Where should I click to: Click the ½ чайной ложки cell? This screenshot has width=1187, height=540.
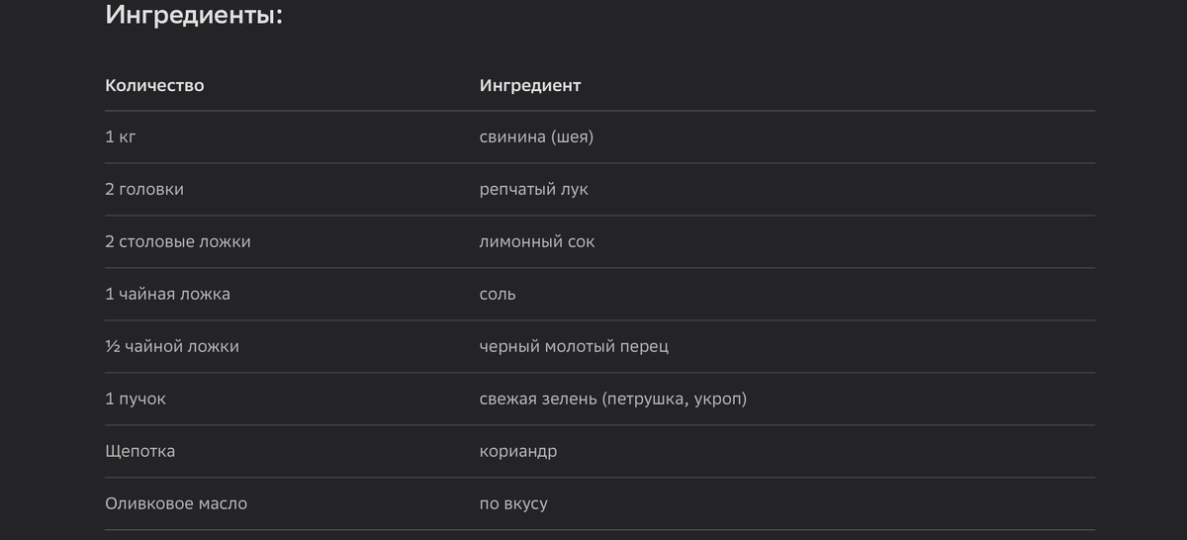point(172,346)
